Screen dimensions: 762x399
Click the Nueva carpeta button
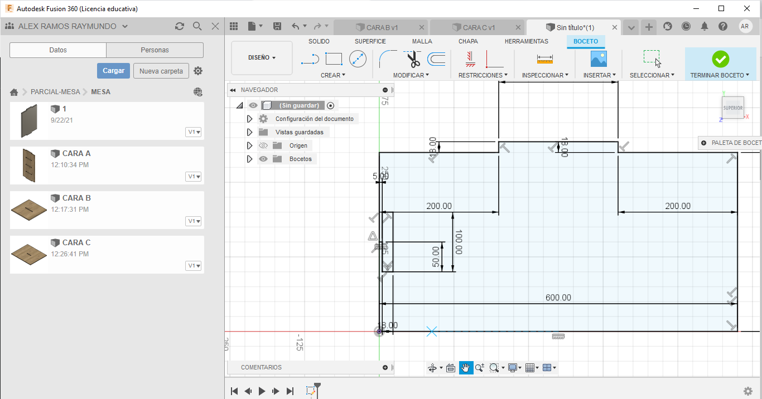(x=161, y=71)
